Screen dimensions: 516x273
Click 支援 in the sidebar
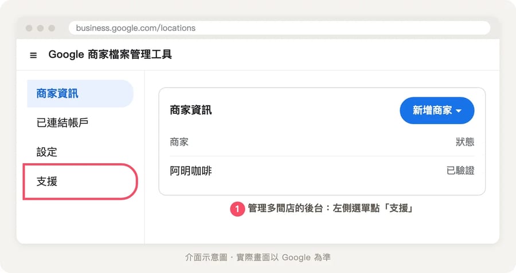(x=80, y=181)
